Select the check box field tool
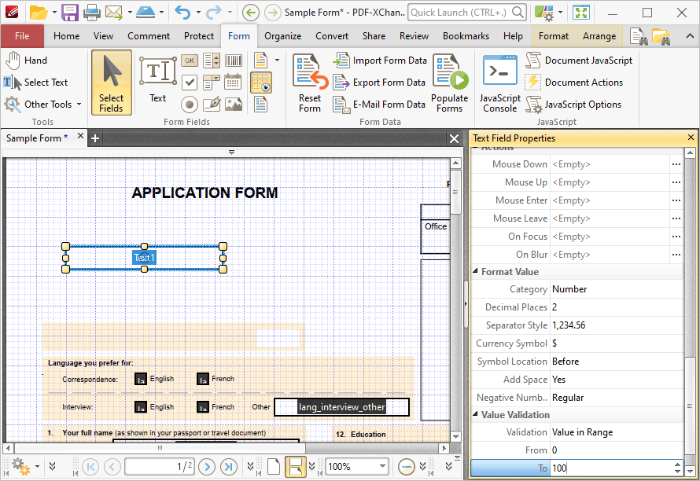Viewport: 700px width, 481px height. (x=190, y=82)
